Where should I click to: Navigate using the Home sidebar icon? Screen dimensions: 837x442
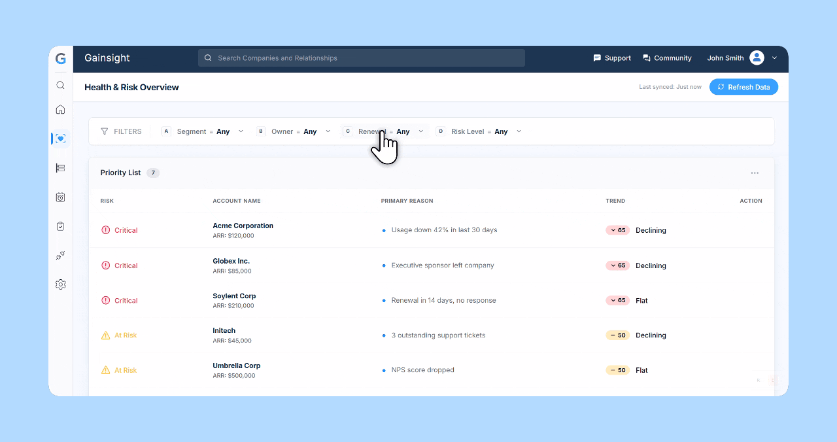pyautogui.click(x=60, y=110)
